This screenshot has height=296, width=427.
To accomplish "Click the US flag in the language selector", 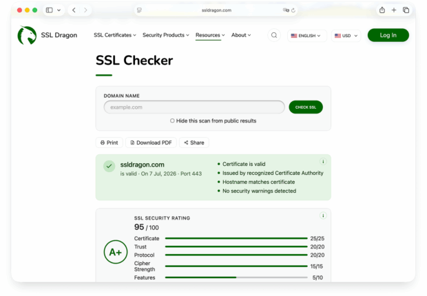I will coord(294,36).
